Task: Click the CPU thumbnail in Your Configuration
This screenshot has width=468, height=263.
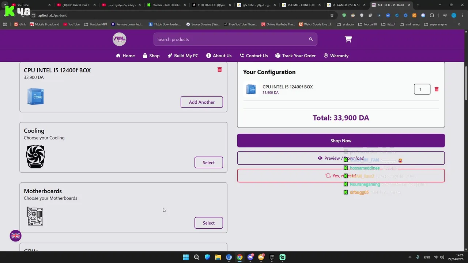Action: point(251,89)
